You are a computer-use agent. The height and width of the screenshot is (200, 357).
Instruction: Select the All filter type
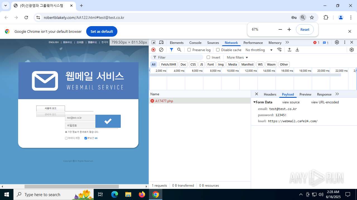tap(153, 64)
